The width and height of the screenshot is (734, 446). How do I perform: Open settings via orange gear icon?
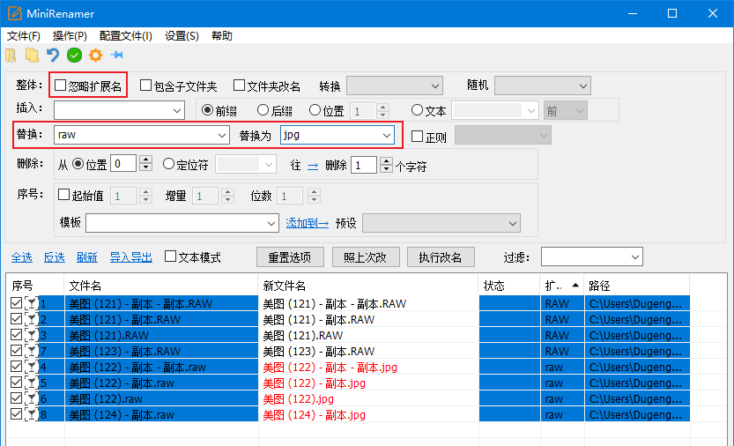[95, 56]
